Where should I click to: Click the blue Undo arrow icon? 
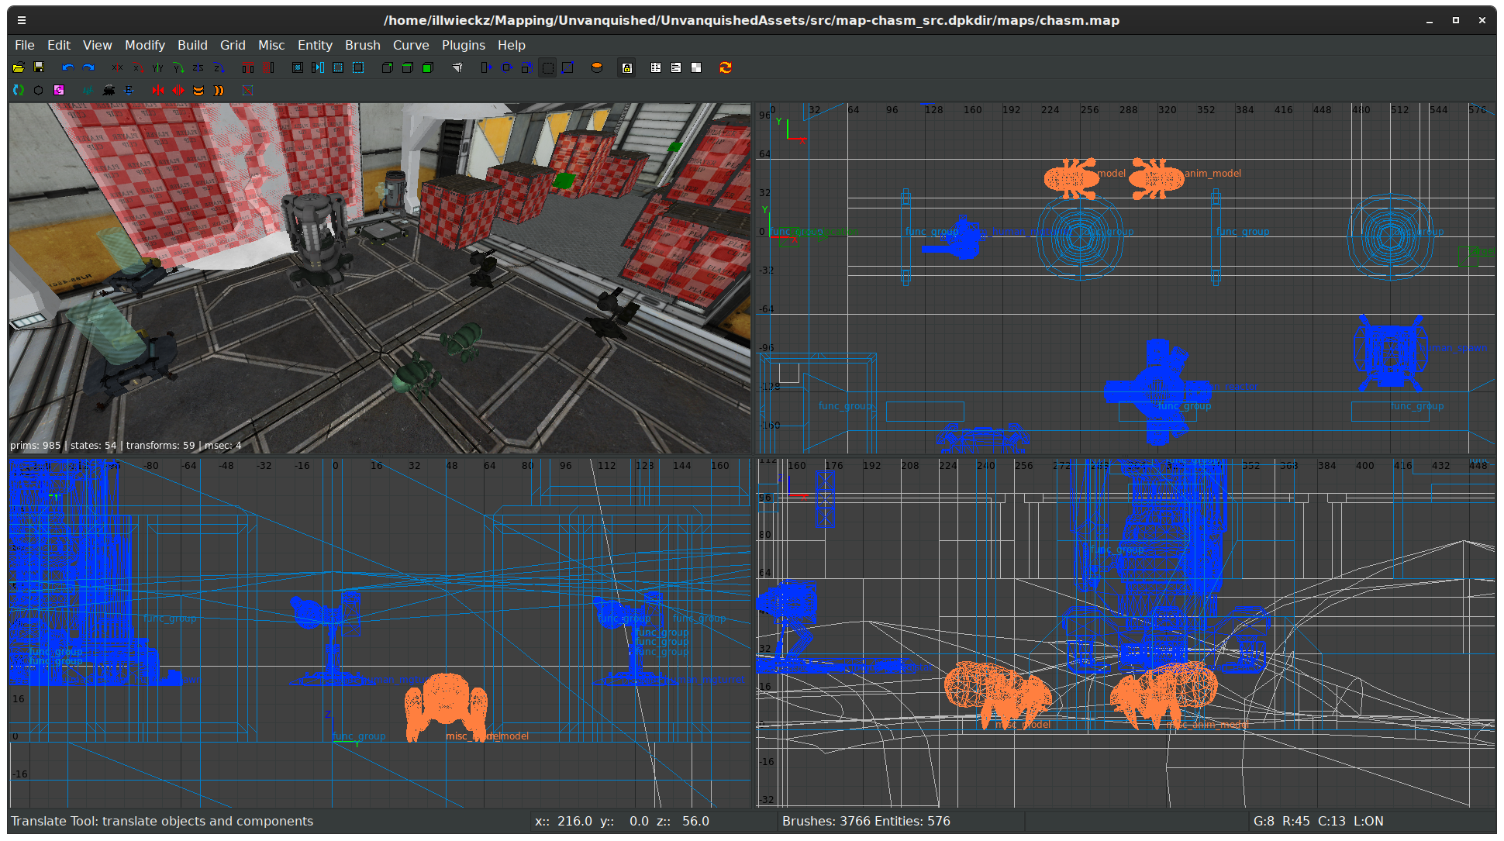tap(68, 67)
